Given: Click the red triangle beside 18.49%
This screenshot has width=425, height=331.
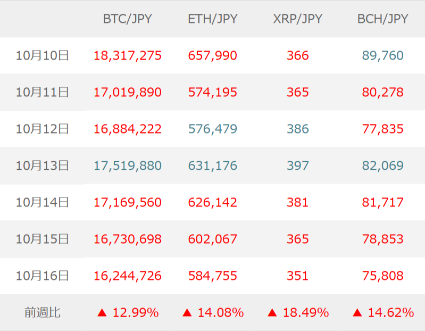Looking at the screenshot, I should tap(272, 313).
